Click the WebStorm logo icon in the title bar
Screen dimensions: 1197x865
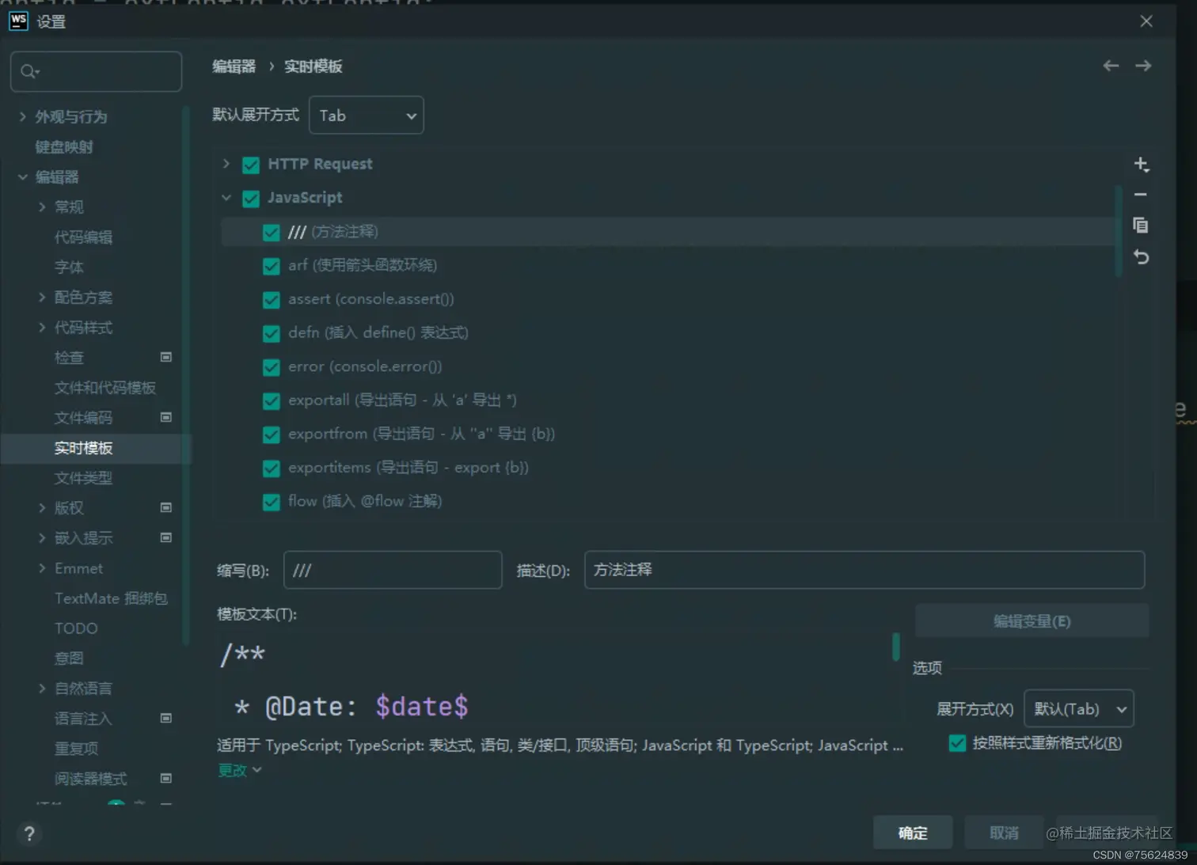pyautogui.click(x=18, y=21)
